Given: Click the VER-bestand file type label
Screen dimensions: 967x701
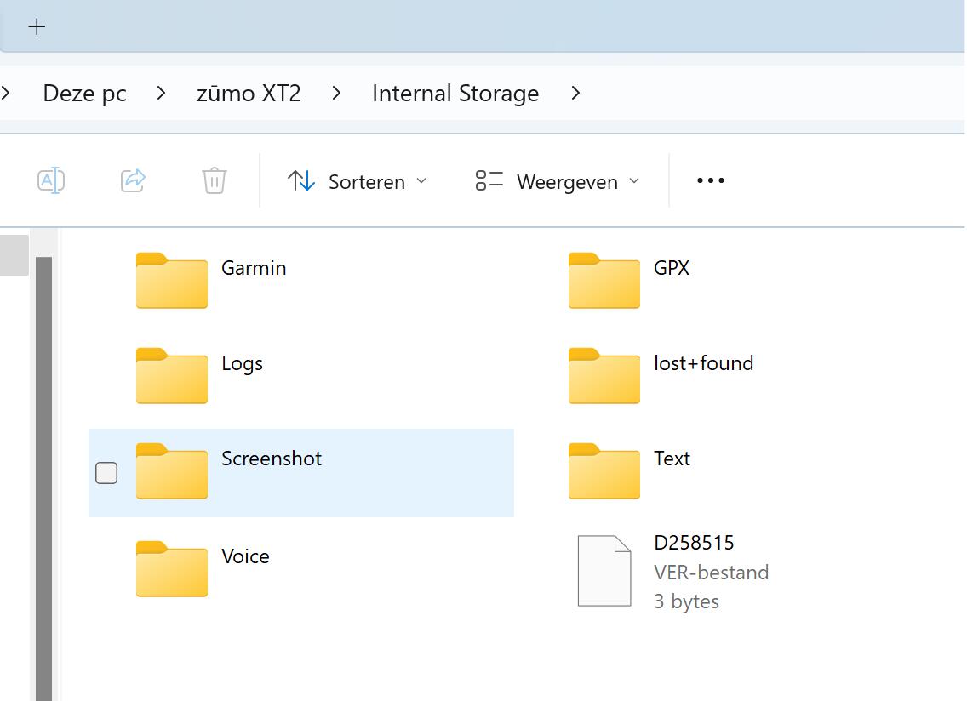Looking at the screenshot, I should (x=711, y=573).
